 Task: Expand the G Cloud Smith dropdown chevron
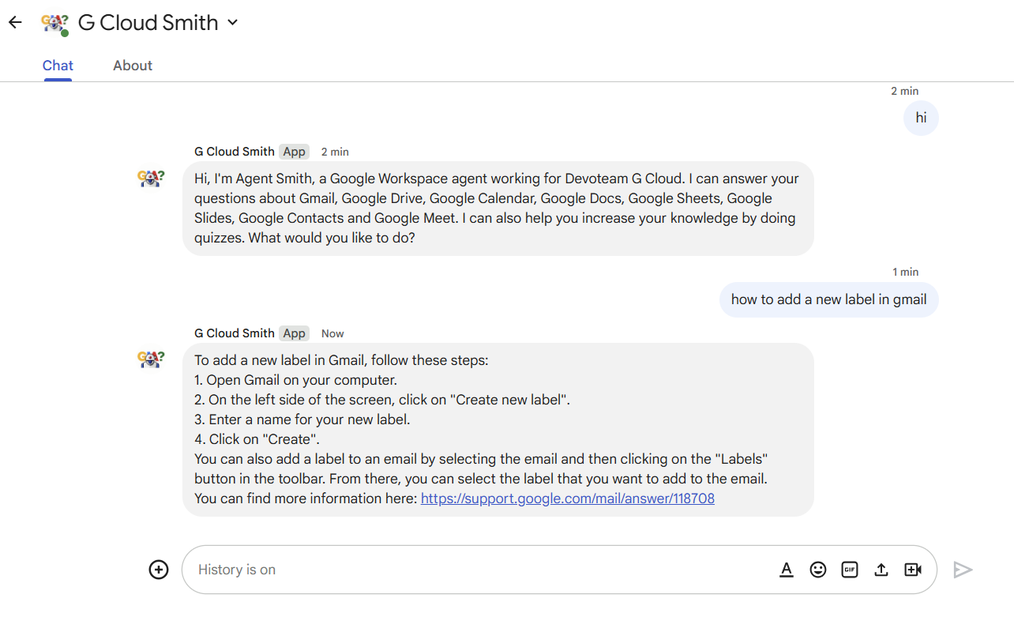point(232,23)
